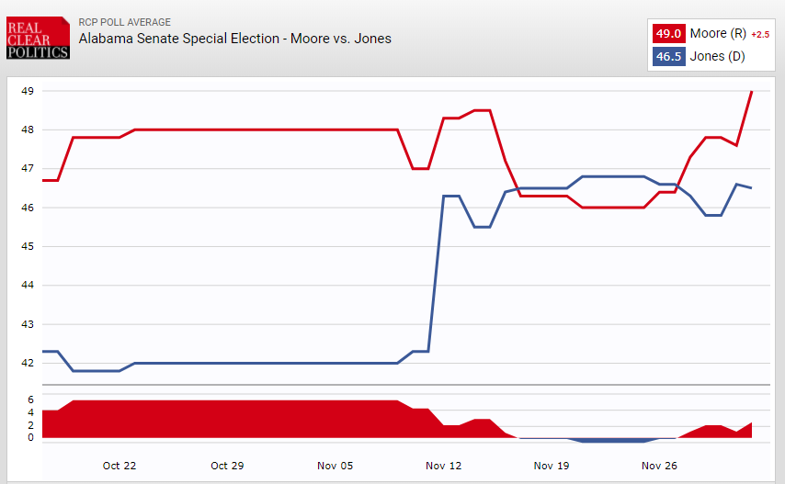Click the red spread area in lower chart
Image resolution: width=785 pixels, height=484 pixels.
(230, 420)
